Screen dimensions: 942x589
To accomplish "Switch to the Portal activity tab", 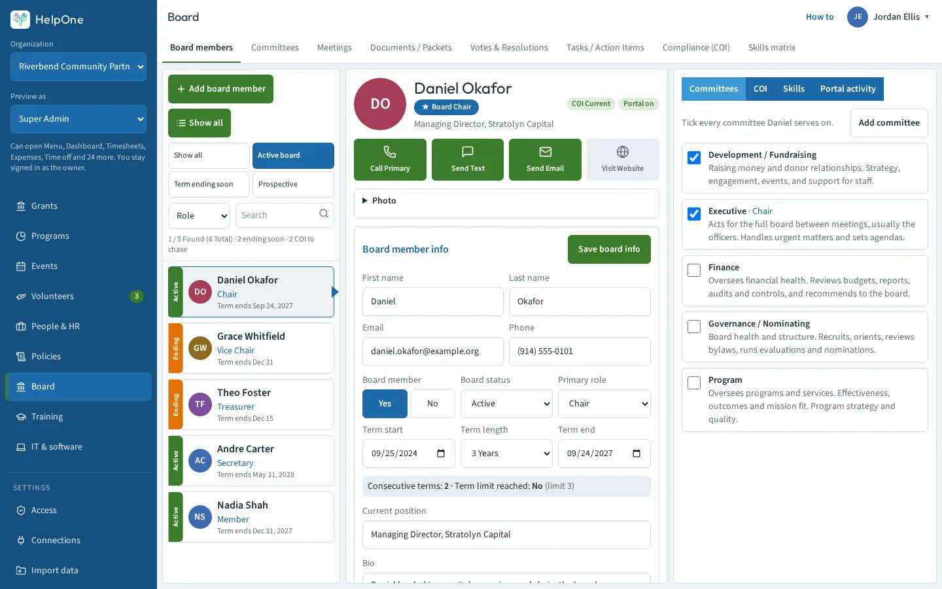I will coord(848,89).
